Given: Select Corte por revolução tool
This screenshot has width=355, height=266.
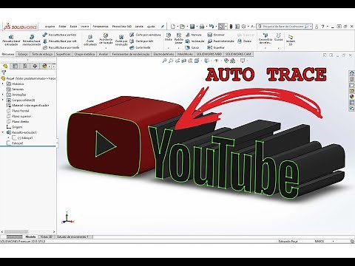Looking at the screenshot, I should coord(121,40).
